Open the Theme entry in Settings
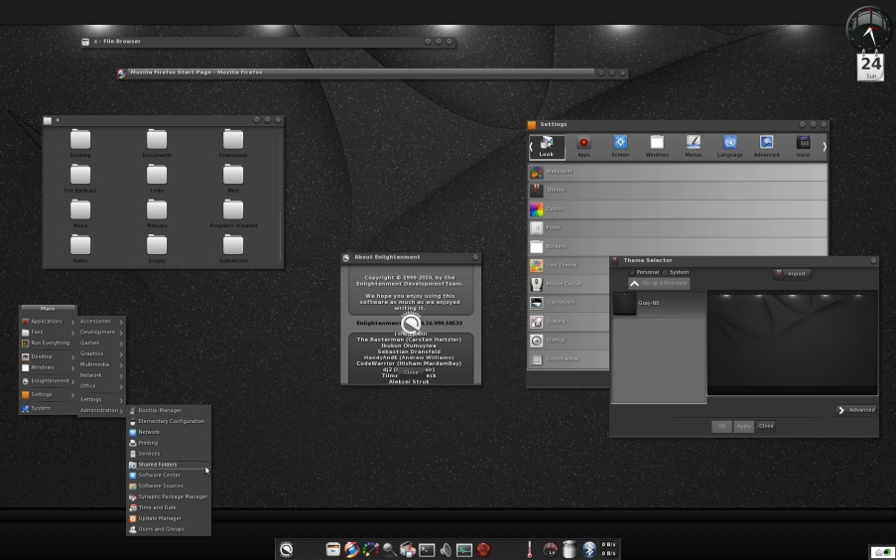 point(678,191)
